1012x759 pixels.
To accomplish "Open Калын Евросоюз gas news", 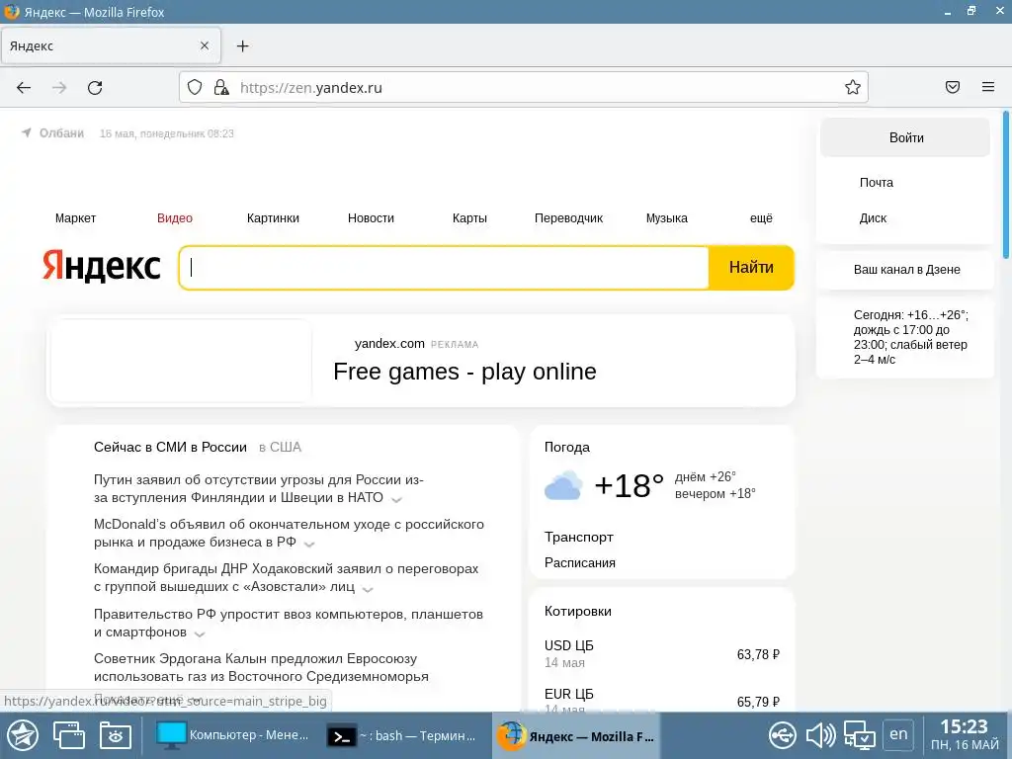I will 261,667.
